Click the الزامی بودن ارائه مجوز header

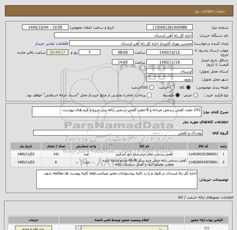pos(207,220)
